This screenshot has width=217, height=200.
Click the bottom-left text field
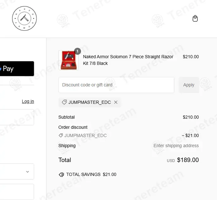[x=16, y=192]
